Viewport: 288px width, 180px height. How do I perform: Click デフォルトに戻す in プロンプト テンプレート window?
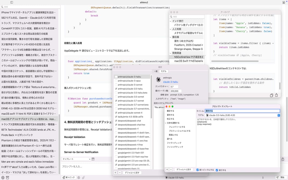click(x=184, y=170)
